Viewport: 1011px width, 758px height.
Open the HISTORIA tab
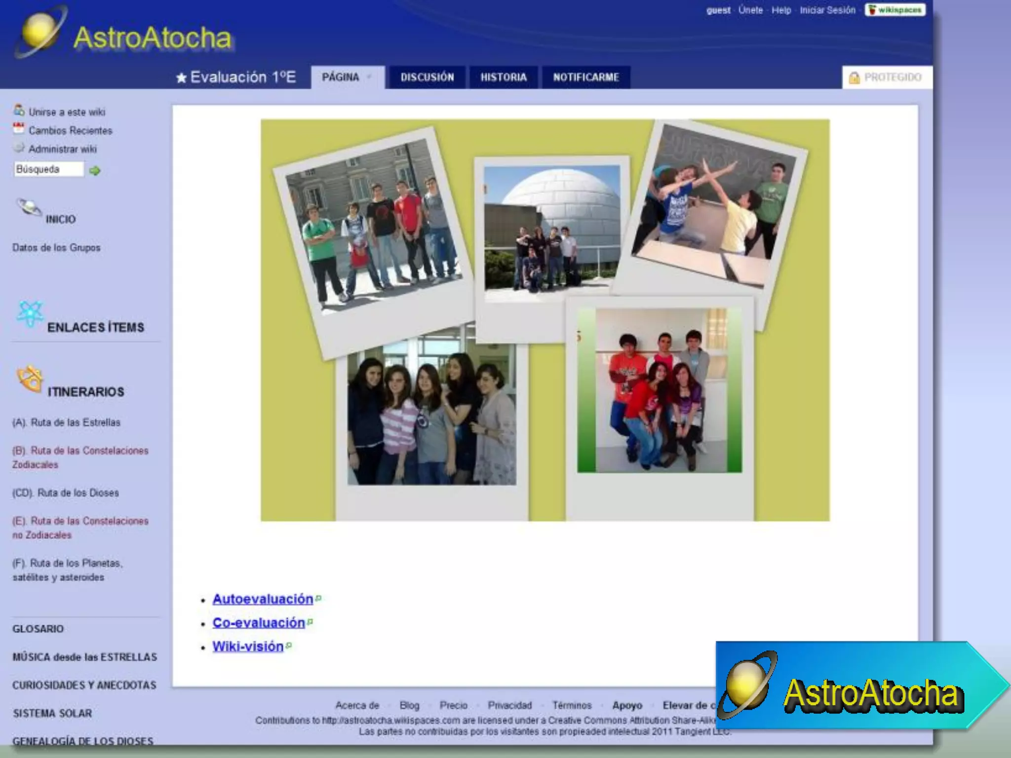503,77
